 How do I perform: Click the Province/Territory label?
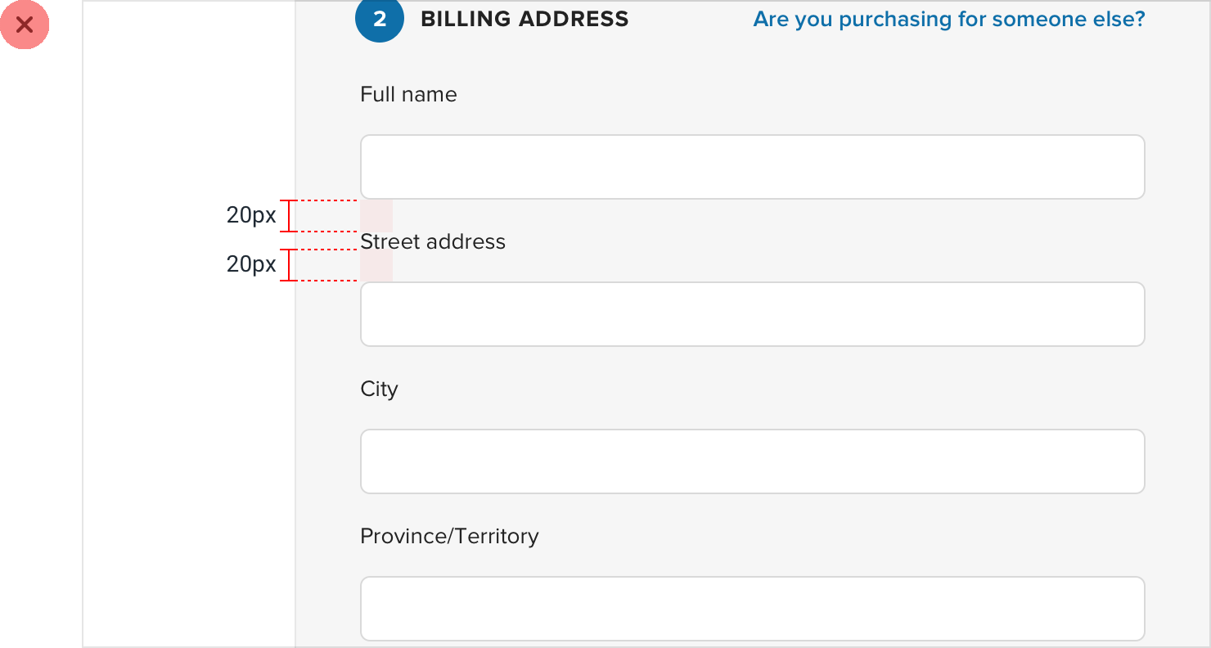pyautogui.click(x=449, y=536)
